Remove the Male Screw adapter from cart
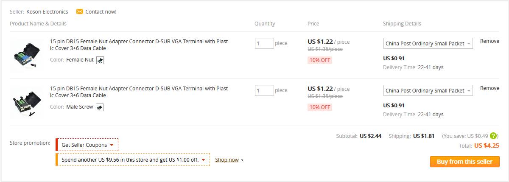The width and height of the screenshot is (509, 182). tap(489, 88)
